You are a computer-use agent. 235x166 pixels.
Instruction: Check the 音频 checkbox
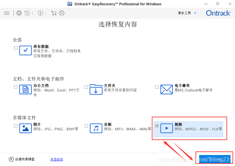click(x=86, y=126)
